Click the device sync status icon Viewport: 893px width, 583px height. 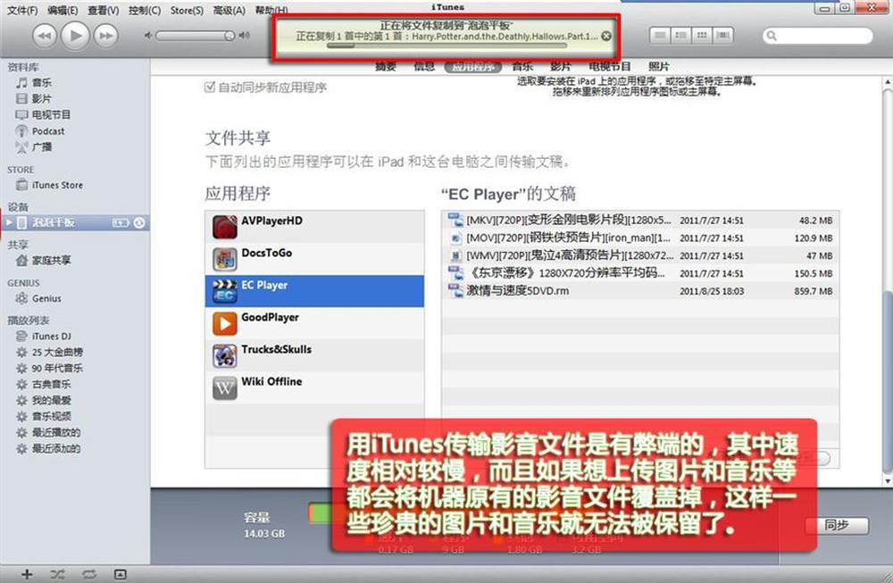[x=139, y=222]
